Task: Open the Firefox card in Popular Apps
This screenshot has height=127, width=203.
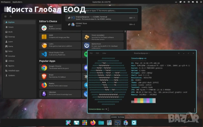Action: point(60,85)
